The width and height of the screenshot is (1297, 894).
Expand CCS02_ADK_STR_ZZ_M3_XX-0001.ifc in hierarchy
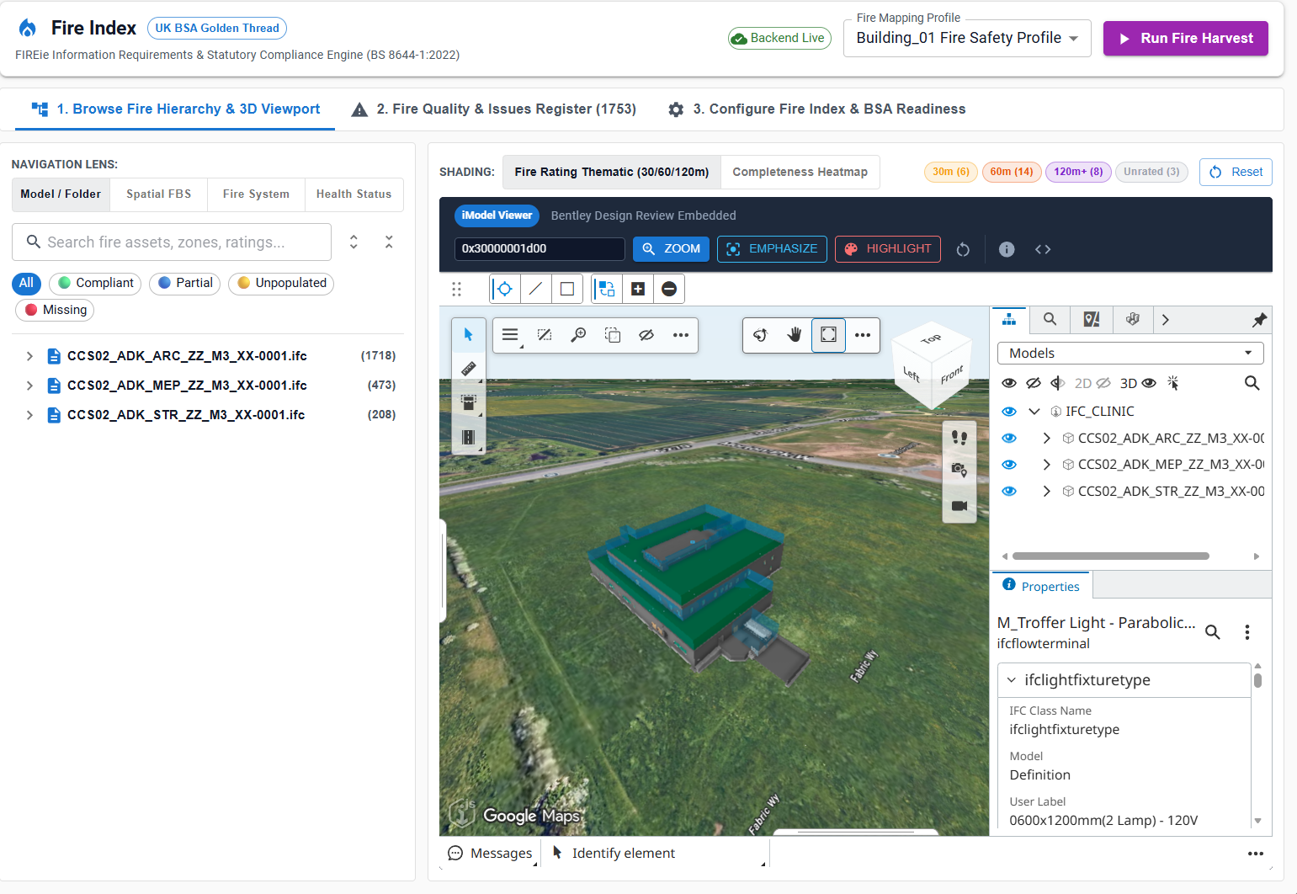(x=29, y=415)
